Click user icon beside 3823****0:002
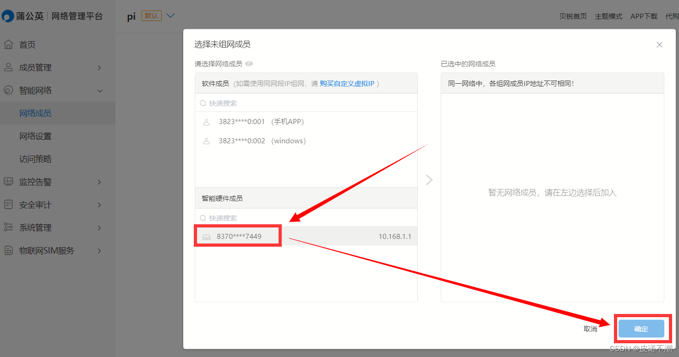 (206, 141)
